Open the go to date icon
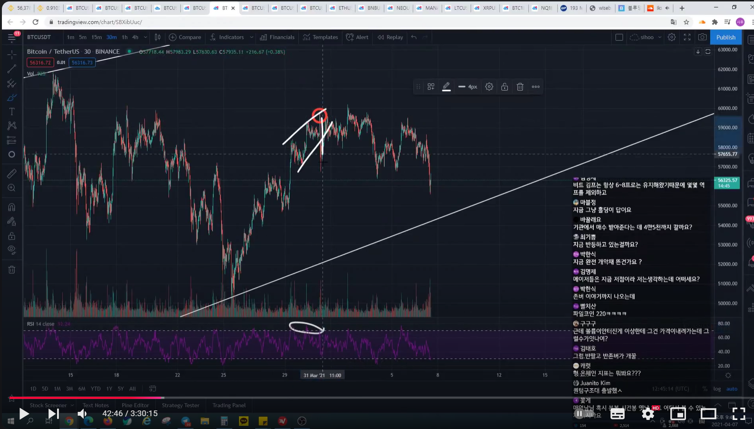This screenshot has height=429, width=754. (152, 389)
